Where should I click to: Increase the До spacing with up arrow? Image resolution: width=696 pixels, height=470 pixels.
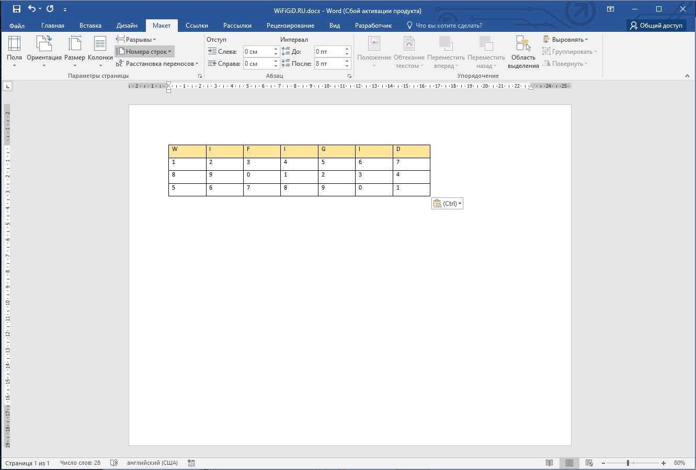[347, 49]
